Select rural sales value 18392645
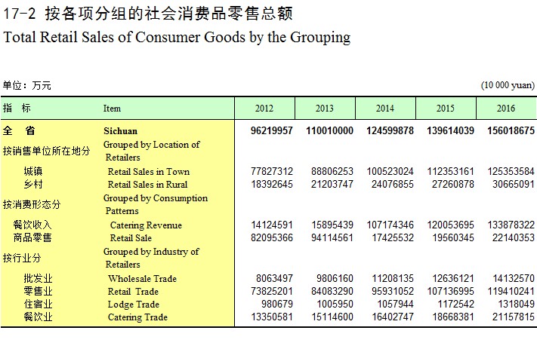The height and width of the screenshot is (352, 537). [272, 184]
